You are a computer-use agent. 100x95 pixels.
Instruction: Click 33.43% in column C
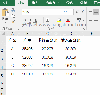pos(47,74)
